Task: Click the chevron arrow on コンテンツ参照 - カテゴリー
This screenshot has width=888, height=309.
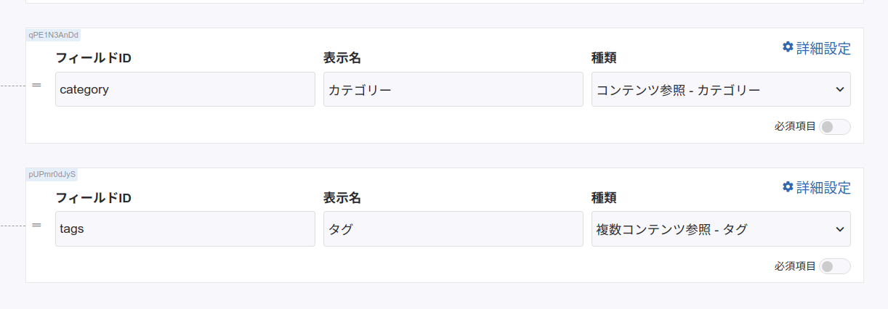Action: click(x=840, y=90)
